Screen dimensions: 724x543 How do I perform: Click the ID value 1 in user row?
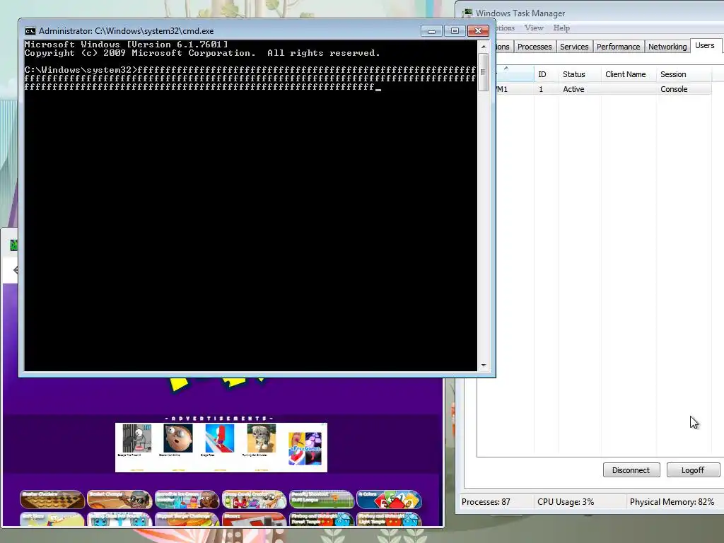541,89
